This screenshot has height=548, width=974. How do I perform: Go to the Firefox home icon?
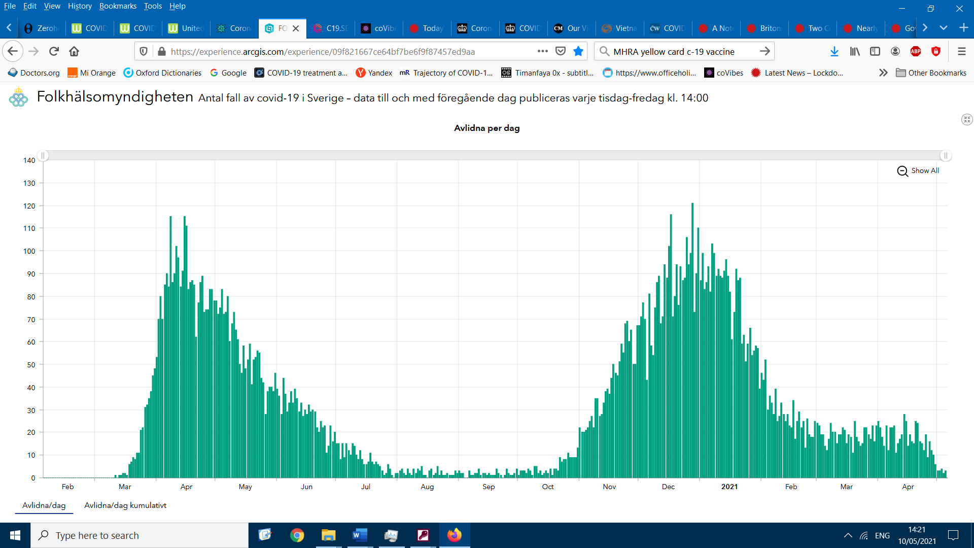tap(74, 51)
